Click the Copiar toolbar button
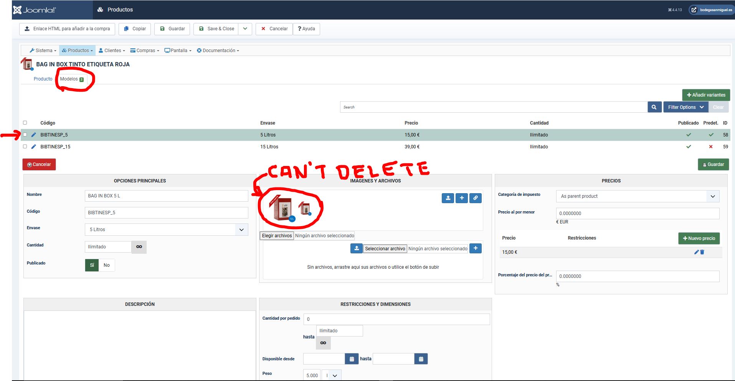The width and height of the screenshot is (735, 381). point(135,29)
